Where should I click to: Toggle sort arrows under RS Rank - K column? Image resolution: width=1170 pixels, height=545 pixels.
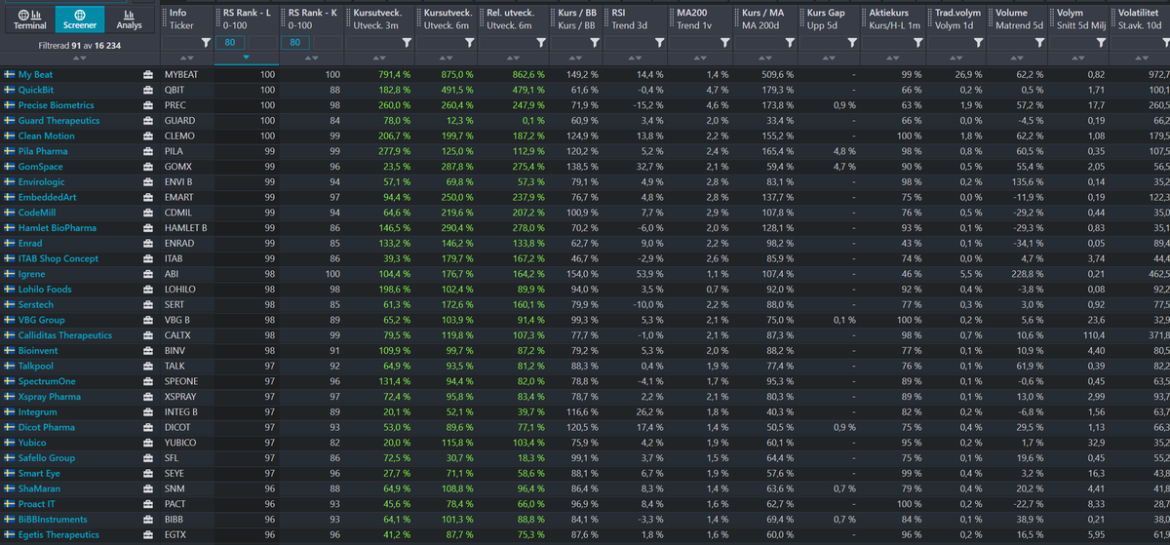311,58
